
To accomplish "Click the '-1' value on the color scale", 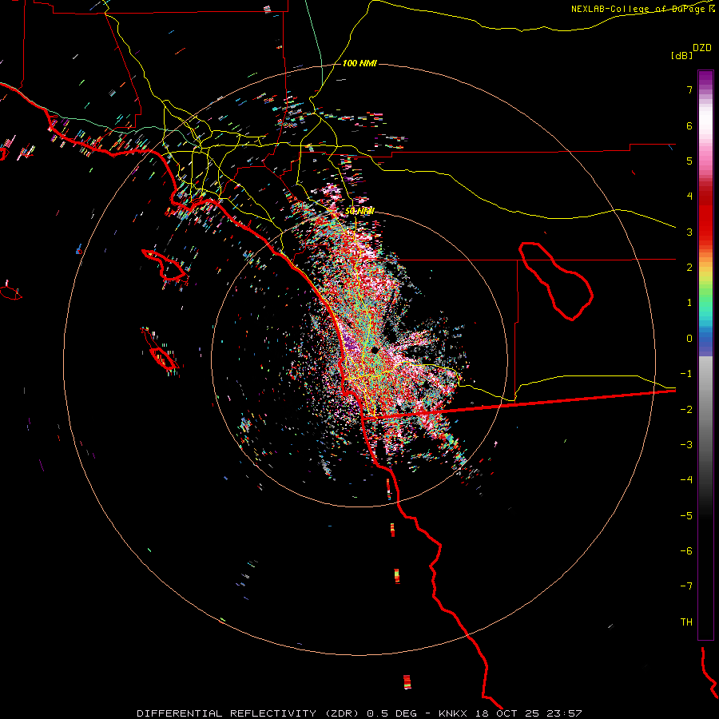I will (686, 374).
